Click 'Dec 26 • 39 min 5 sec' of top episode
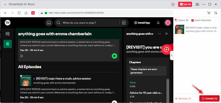 (32, 50)
